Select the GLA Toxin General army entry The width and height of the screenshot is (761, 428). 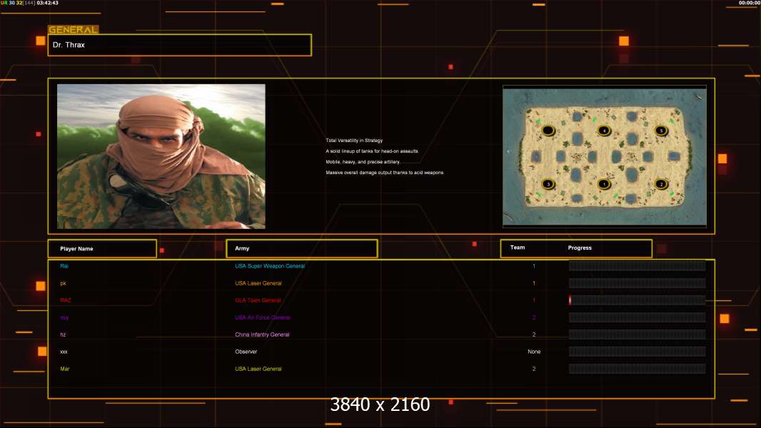pos(258,300)
